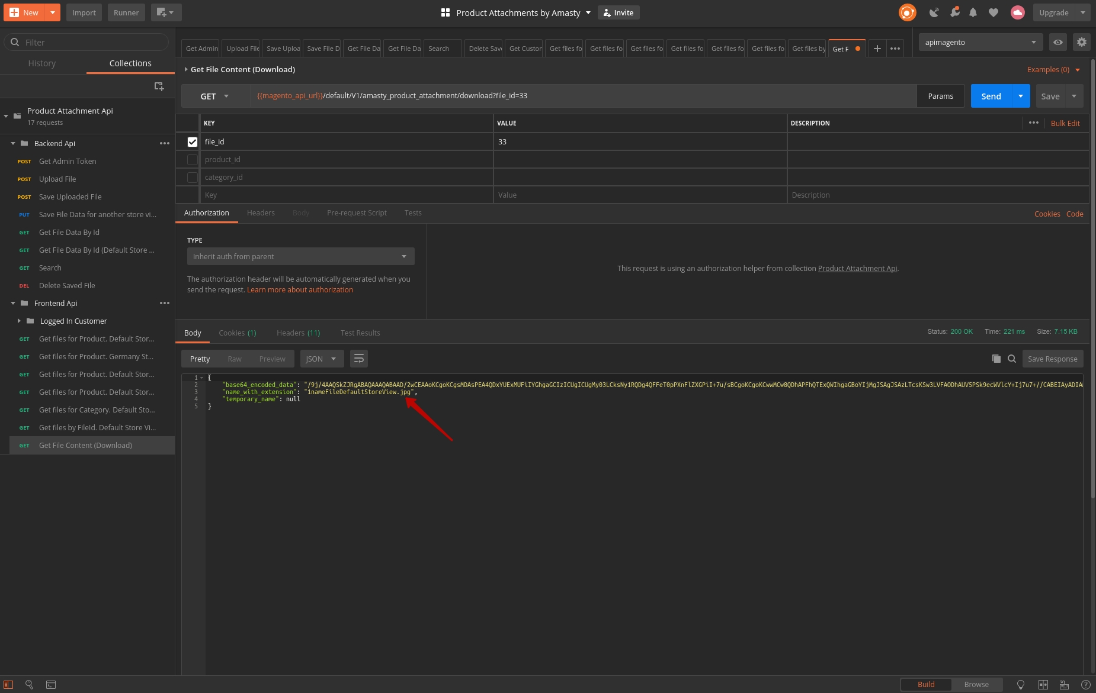Viewport: 1096px width, 693px height.
Task: Toggle the wrap lines icon in response
Action: pyautogui.click(x=358, y=359)
